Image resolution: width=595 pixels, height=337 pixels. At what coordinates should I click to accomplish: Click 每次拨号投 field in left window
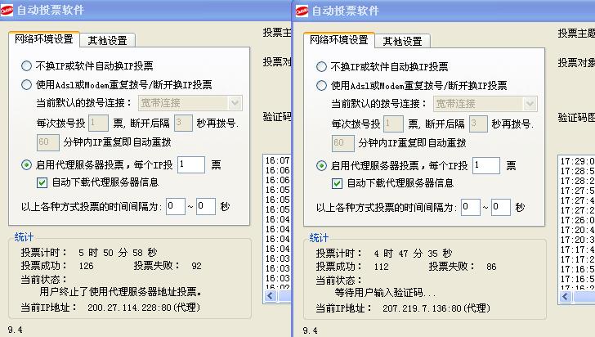(x=98, y=123)
